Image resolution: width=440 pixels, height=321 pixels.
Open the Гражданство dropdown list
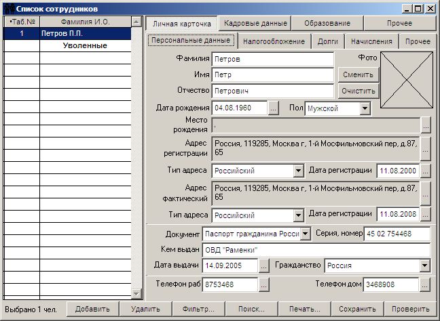(424, 265)
